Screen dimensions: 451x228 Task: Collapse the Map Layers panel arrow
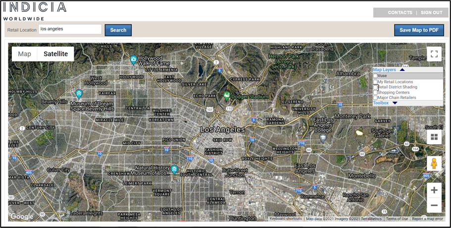(402, 70)
